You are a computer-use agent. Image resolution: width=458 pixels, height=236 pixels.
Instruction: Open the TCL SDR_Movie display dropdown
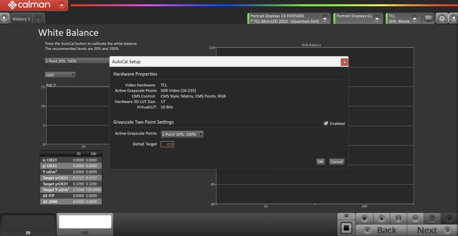(x=415, y=19)
